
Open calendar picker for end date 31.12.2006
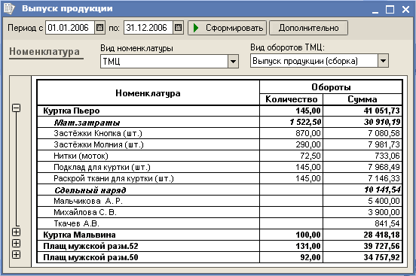(x=179, y=28)
